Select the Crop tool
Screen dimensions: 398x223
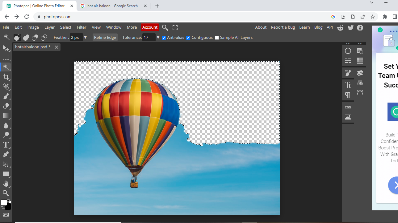point(6,77)
